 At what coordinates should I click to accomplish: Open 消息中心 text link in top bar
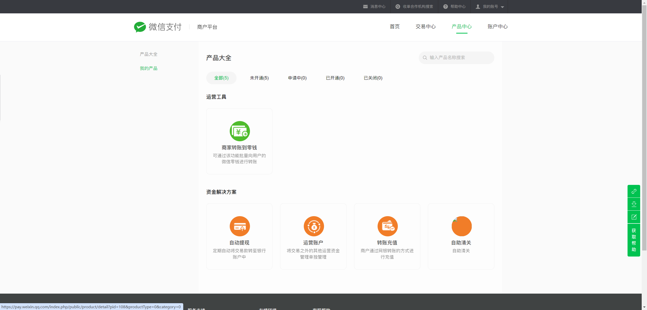[378, 7]
